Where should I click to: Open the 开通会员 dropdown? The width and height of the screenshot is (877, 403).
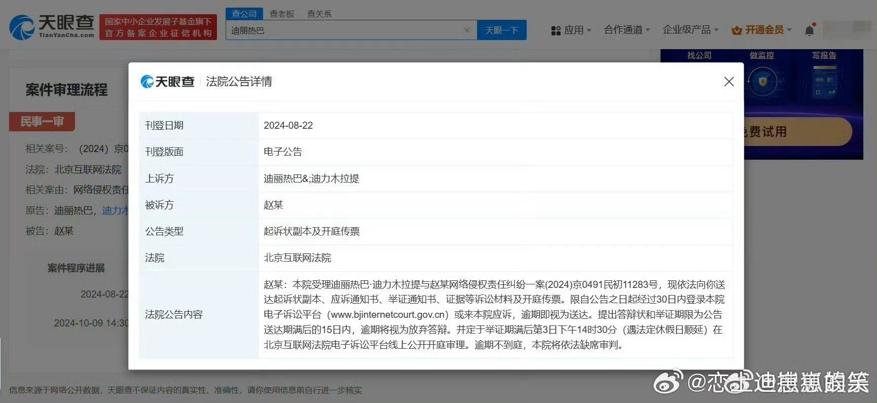click(768, 30)
